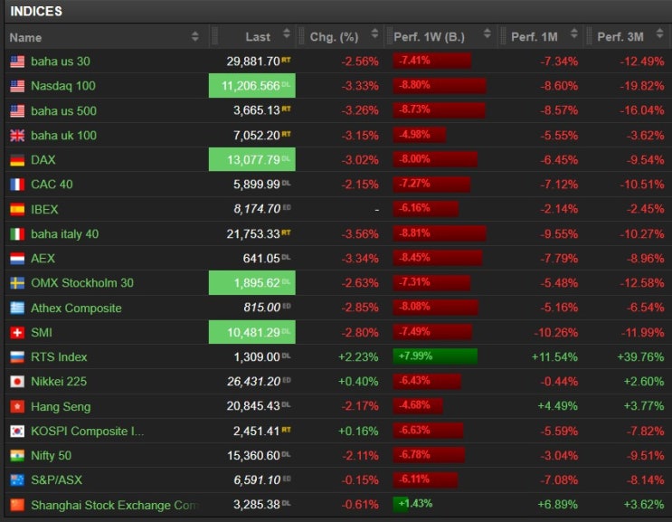Image resolution: width=672 pixels, height=522 pixels.
Task: Sort by the Last column arrows
Action: (287, 33)
